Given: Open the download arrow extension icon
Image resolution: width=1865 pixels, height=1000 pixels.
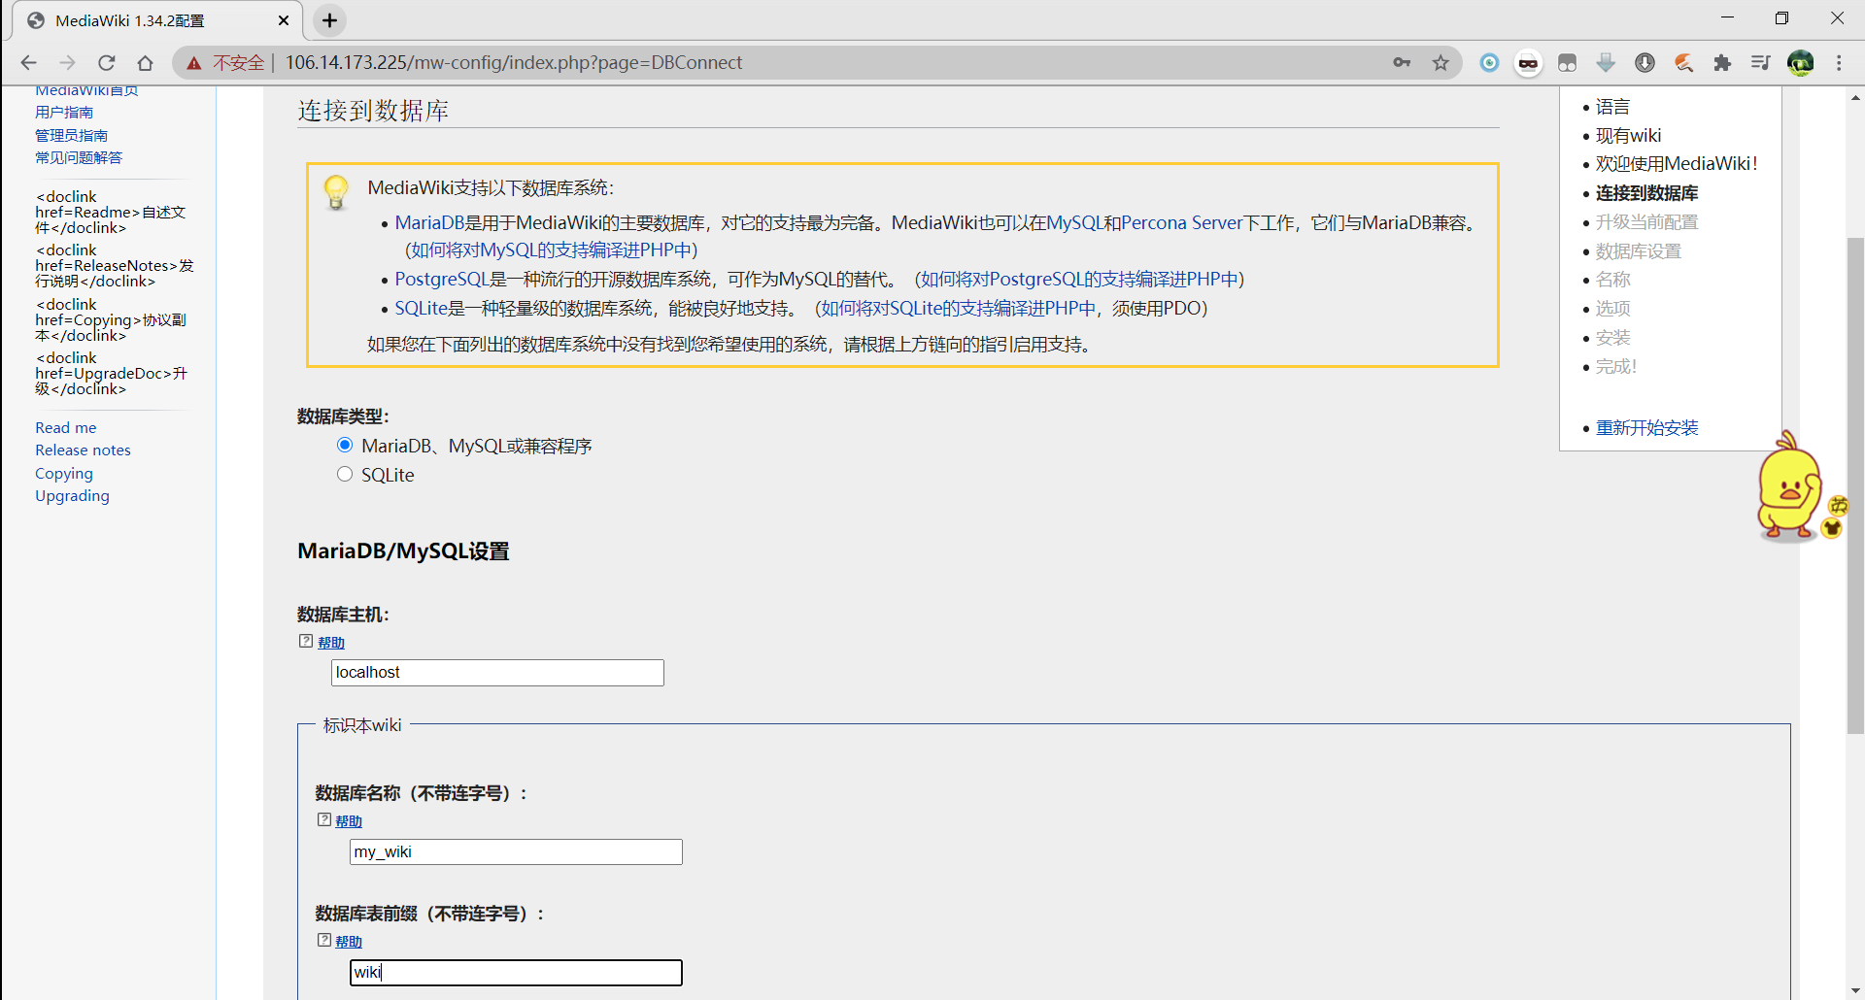Looking at the screenshot, I should tap(1606, 63).
